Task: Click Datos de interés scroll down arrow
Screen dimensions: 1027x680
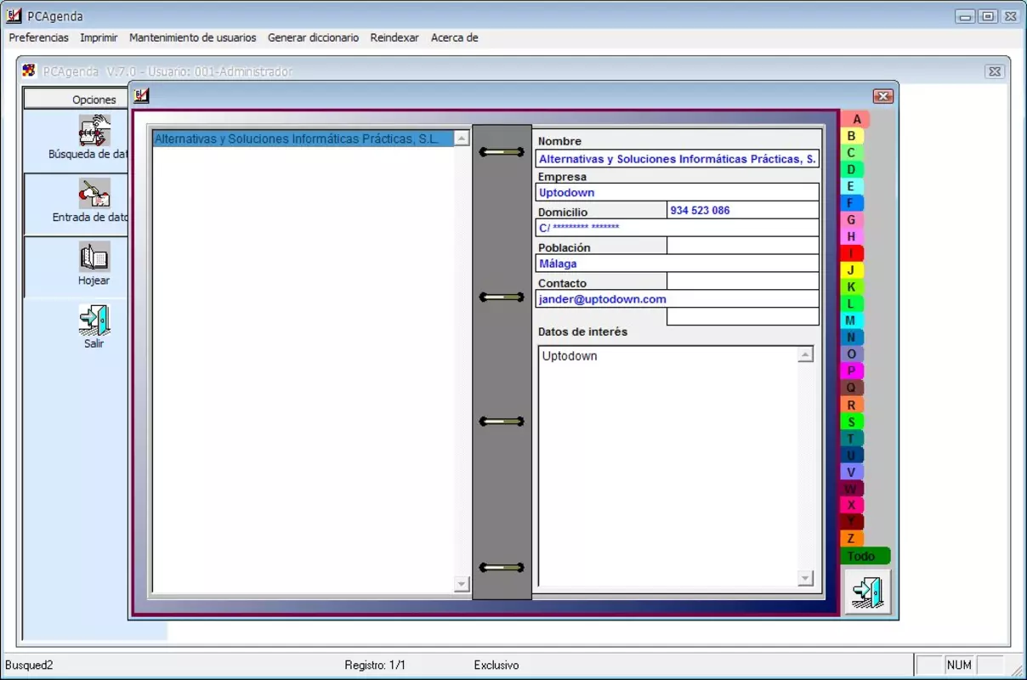Action: tap(806, 579)
